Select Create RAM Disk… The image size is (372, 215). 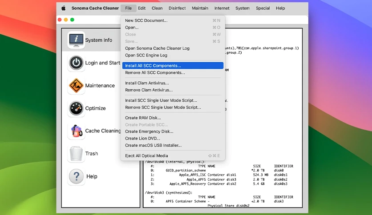pyautogui.click(x=173, y=118)
